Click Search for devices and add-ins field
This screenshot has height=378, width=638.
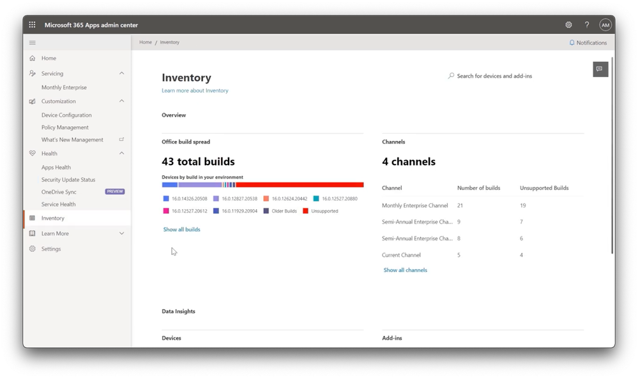click(494, 76)
